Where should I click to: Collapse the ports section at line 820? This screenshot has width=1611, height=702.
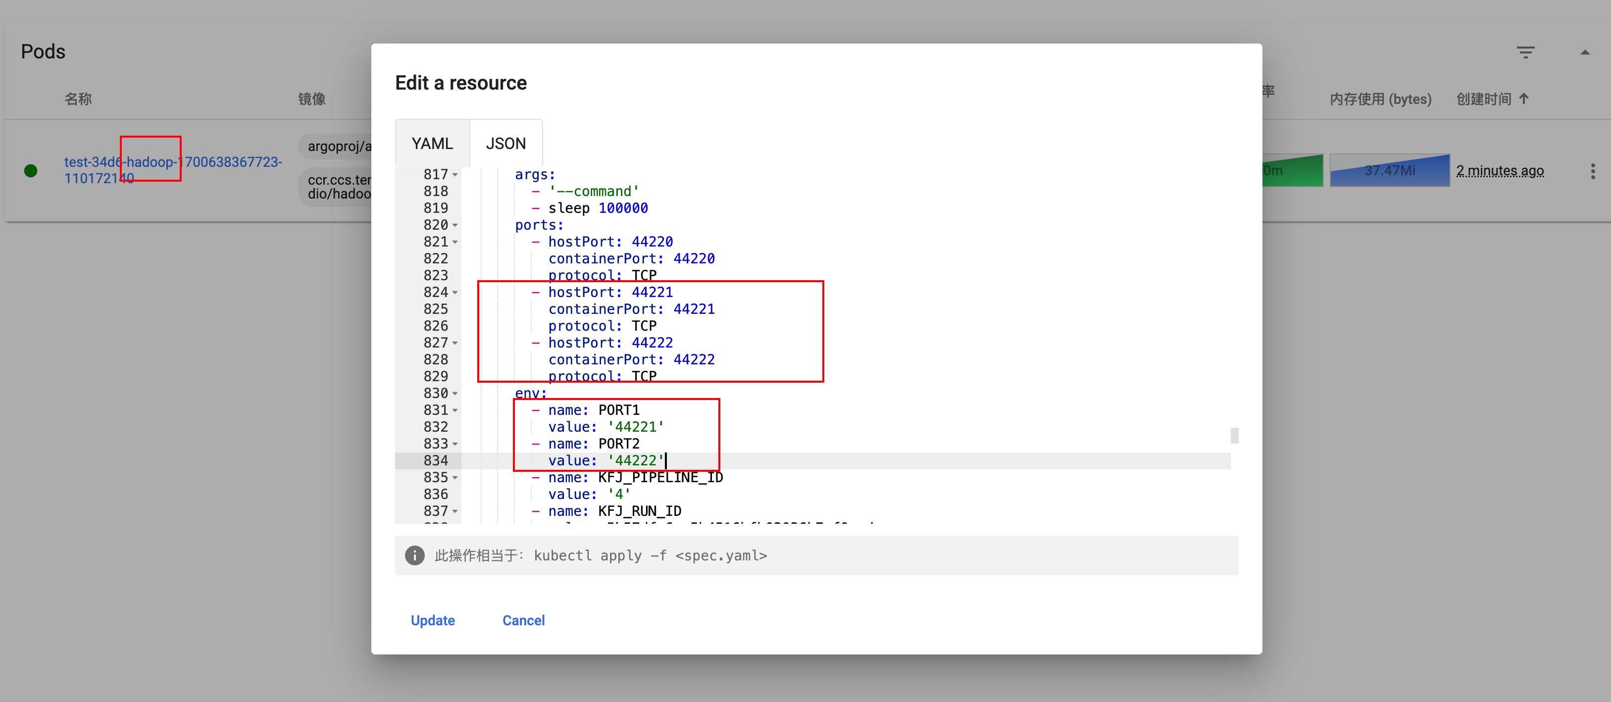point(455,225)
